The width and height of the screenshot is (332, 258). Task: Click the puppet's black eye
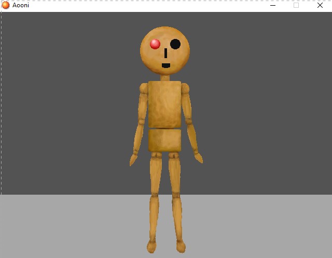pyautogui.click(x=175, y=44)
